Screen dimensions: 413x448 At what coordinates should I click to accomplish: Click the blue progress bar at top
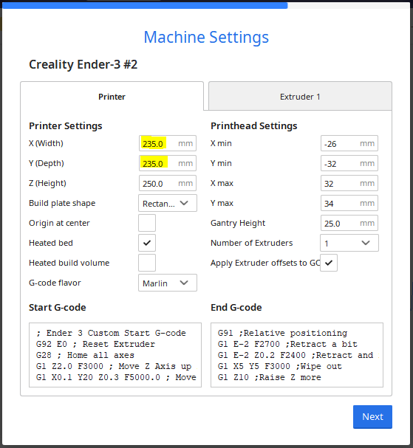click(145, 5)
